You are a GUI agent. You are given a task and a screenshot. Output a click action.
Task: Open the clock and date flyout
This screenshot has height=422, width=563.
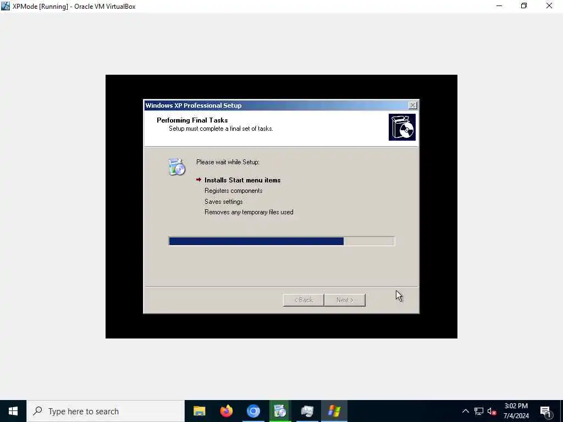pyautogui.click(x=516, y=411)
